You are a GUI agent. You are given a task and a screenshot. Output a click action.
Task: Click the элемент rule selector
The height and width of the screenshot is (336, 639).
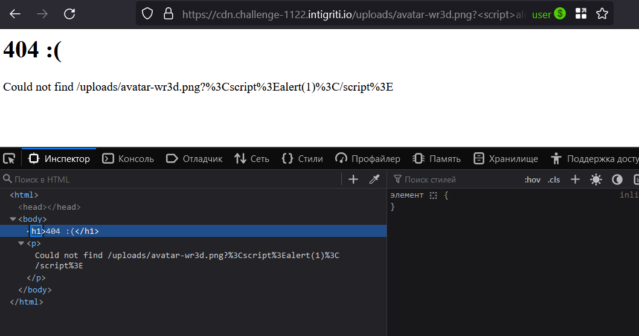click(x=406, y=195)
